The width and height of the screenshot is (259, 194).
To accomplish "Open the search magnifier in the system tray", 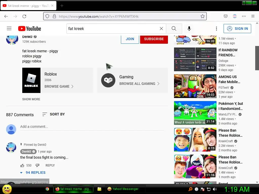I will pos(190,189).
